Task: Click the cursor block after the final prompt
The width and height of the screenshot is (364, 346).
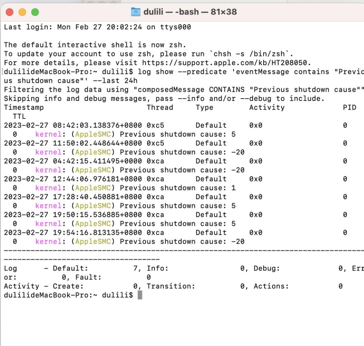Action: coord(140,295)
